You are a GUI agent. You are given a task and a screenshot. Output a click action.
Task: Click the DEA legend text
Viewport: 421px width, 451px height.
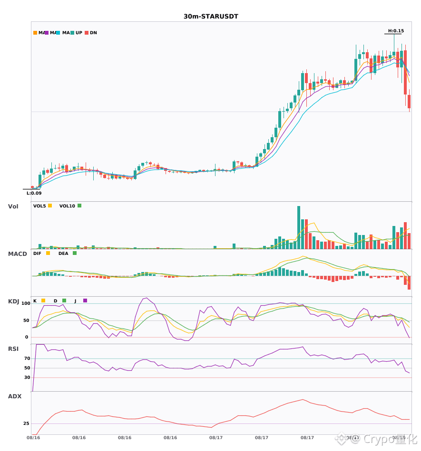click(x=63, y=254)
